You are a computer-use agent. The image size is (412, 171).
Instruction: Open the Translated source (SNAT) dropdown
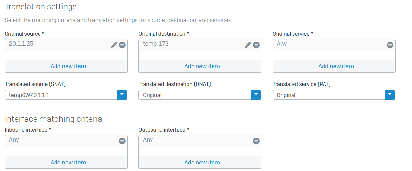tap(122, 95)
